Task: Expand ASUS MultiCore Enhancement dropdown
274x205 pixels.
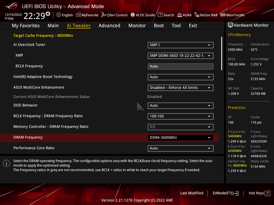Action: pyautogui.click(x=181, y=88)
